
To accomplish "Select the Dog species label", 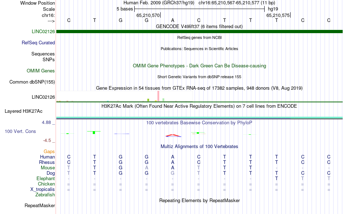I will click(x=51, y=173).
